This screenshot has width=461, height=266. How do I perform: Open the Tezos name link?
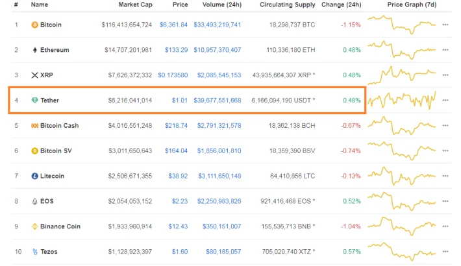(x=49, y=252)
